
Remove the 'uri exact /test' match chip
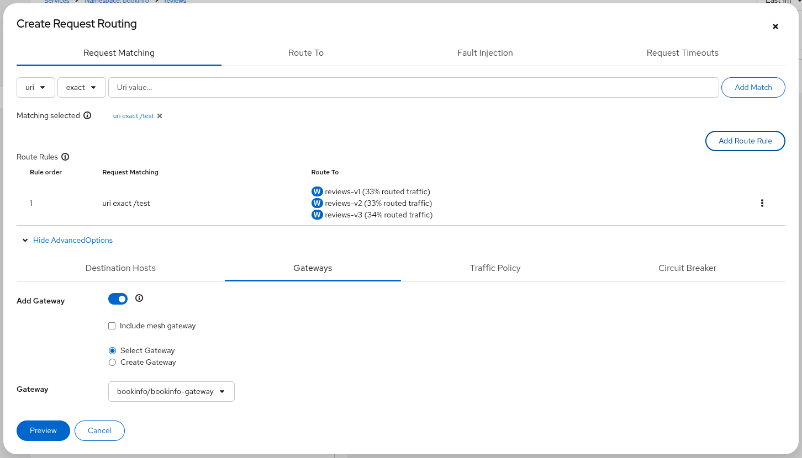[x=160, y=116]
